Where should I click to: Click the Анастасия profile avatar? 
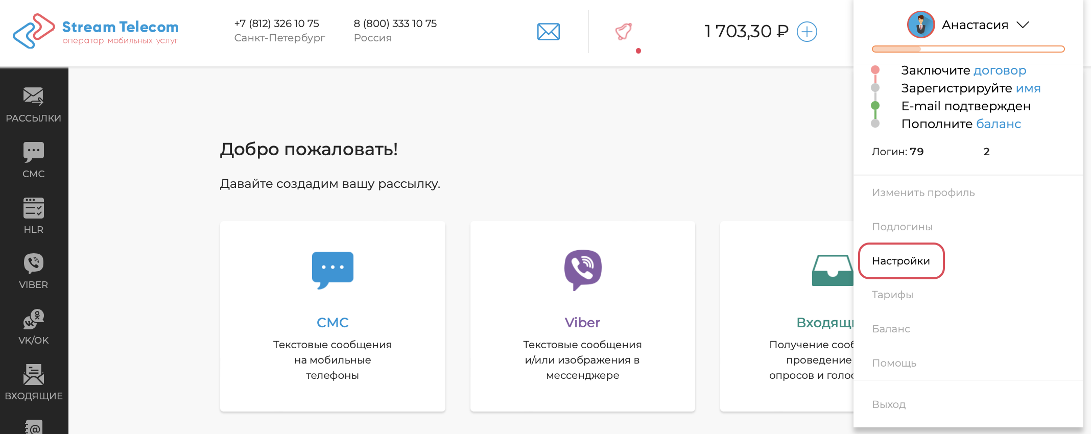pyautogui.click(x=920, y=25)
